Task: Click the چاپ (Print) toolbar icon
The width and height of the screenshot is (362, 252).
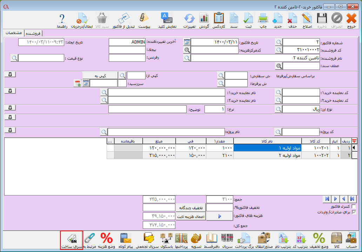Action: (x=263, y=20)
